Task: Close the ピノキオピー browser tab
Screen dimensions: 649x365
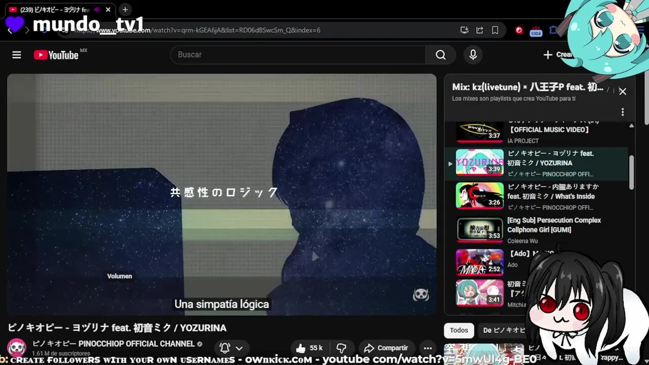Action: click(108, 10)
